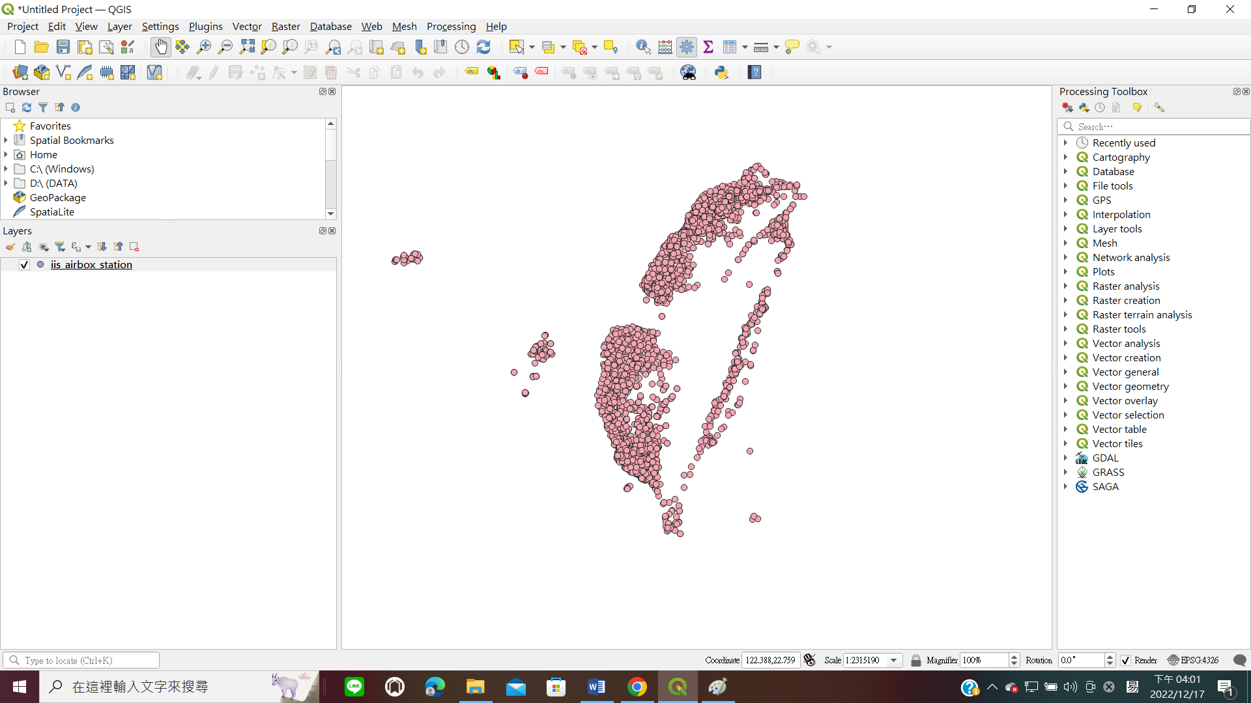The height and width of the screenshot is (703, 1251).
Task: Toggle the scale lock icon
Action: click(915, 660)
